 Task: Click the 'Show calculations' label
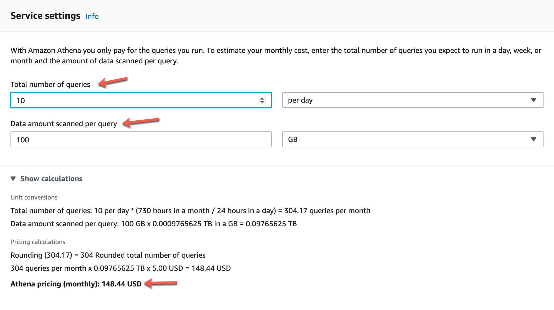click(x=51, y=179)
